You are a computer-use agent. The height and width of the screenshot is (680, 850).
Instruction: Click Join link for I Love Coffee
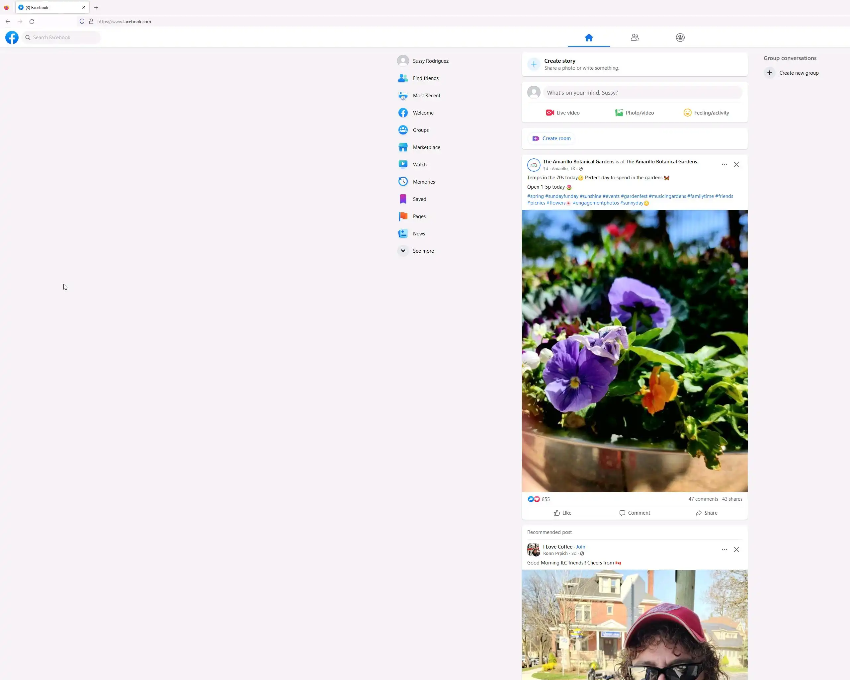580,547
